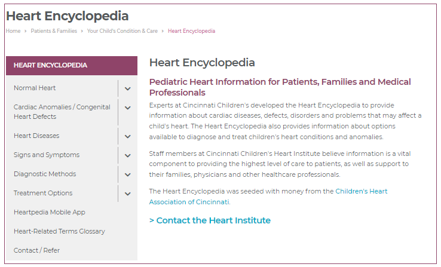Open Patients & Families breadcrumb
441x267 pixels.
[54, 31]
